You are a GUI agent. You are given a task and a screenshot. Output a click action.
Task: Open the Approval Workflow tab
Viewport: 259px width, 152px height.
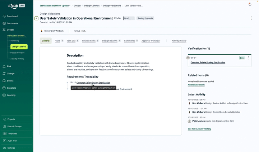click(x=151, y=41)
